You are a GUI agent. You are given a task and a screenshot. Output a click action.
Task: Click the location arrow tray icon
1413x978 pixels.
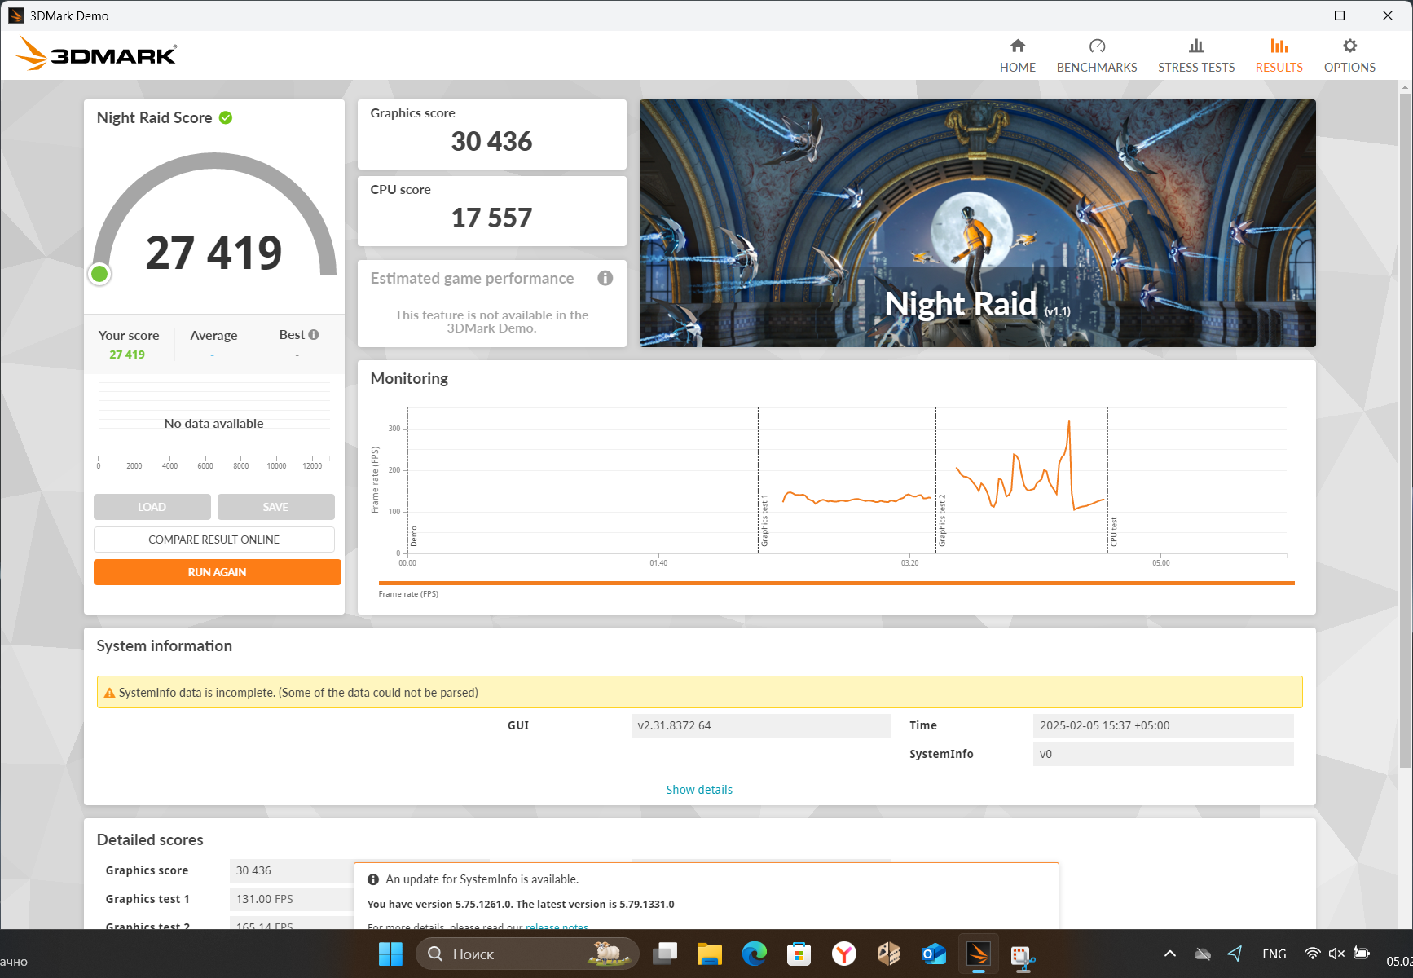click(x=1235, y=954)
